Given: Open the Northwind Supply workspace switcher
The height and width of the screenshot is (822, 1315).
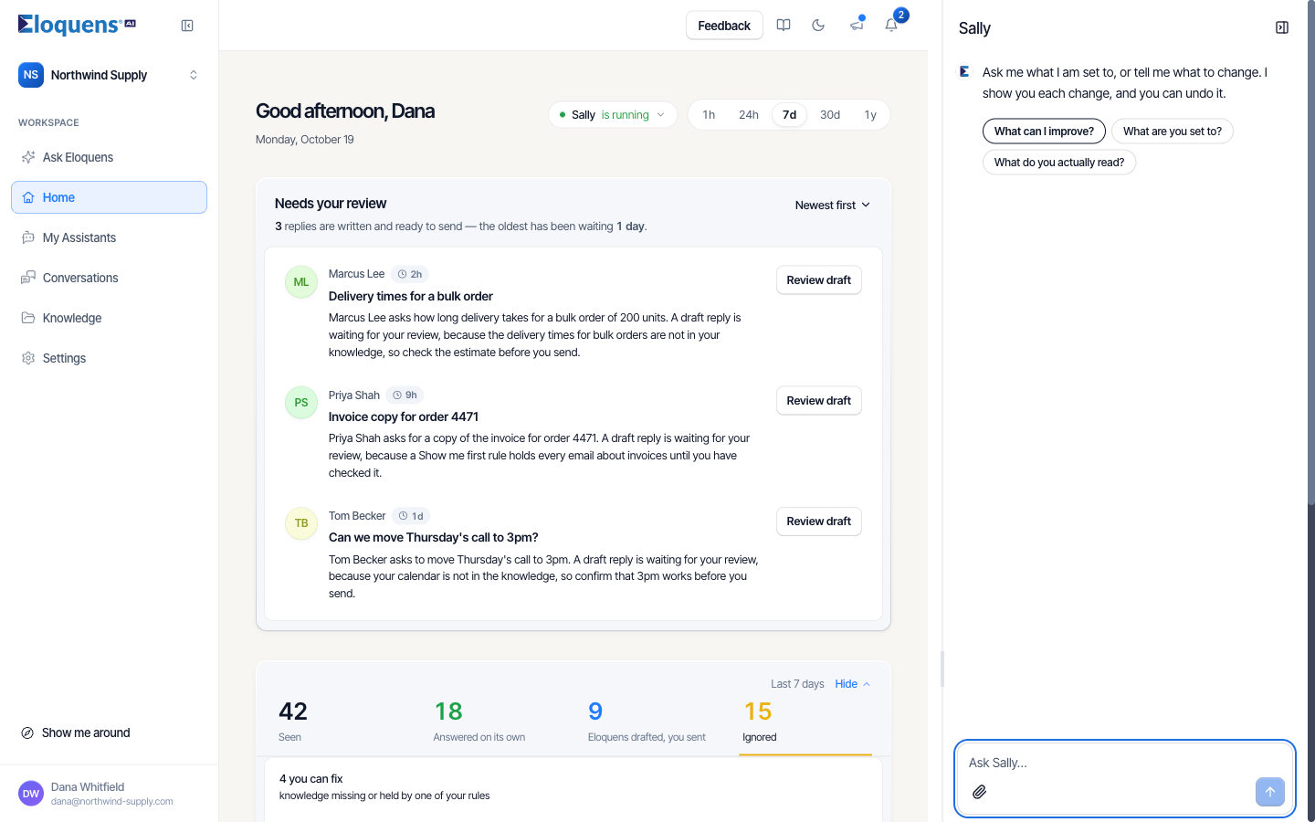Looking at the screenshot, I should point(110,75).
